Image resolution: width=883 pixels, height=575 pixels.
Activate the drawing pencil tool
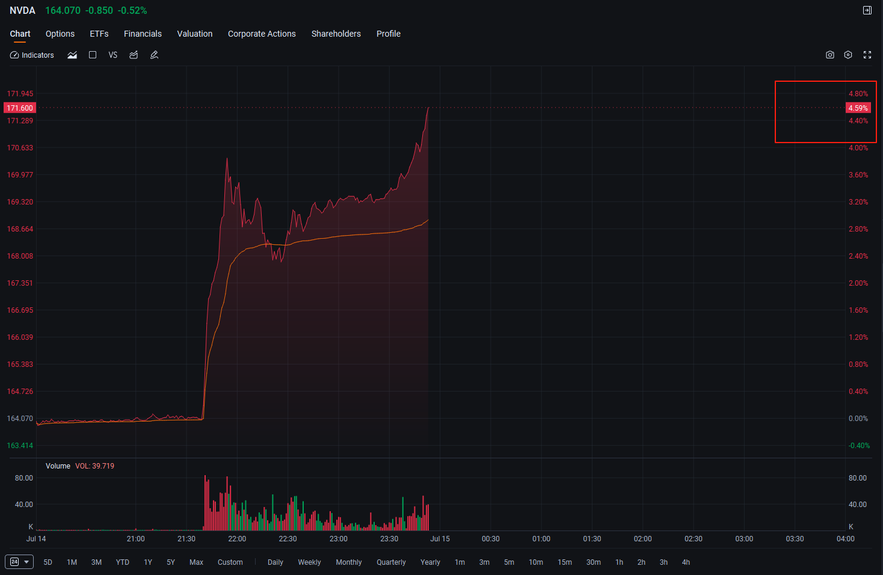pos(154,55)
